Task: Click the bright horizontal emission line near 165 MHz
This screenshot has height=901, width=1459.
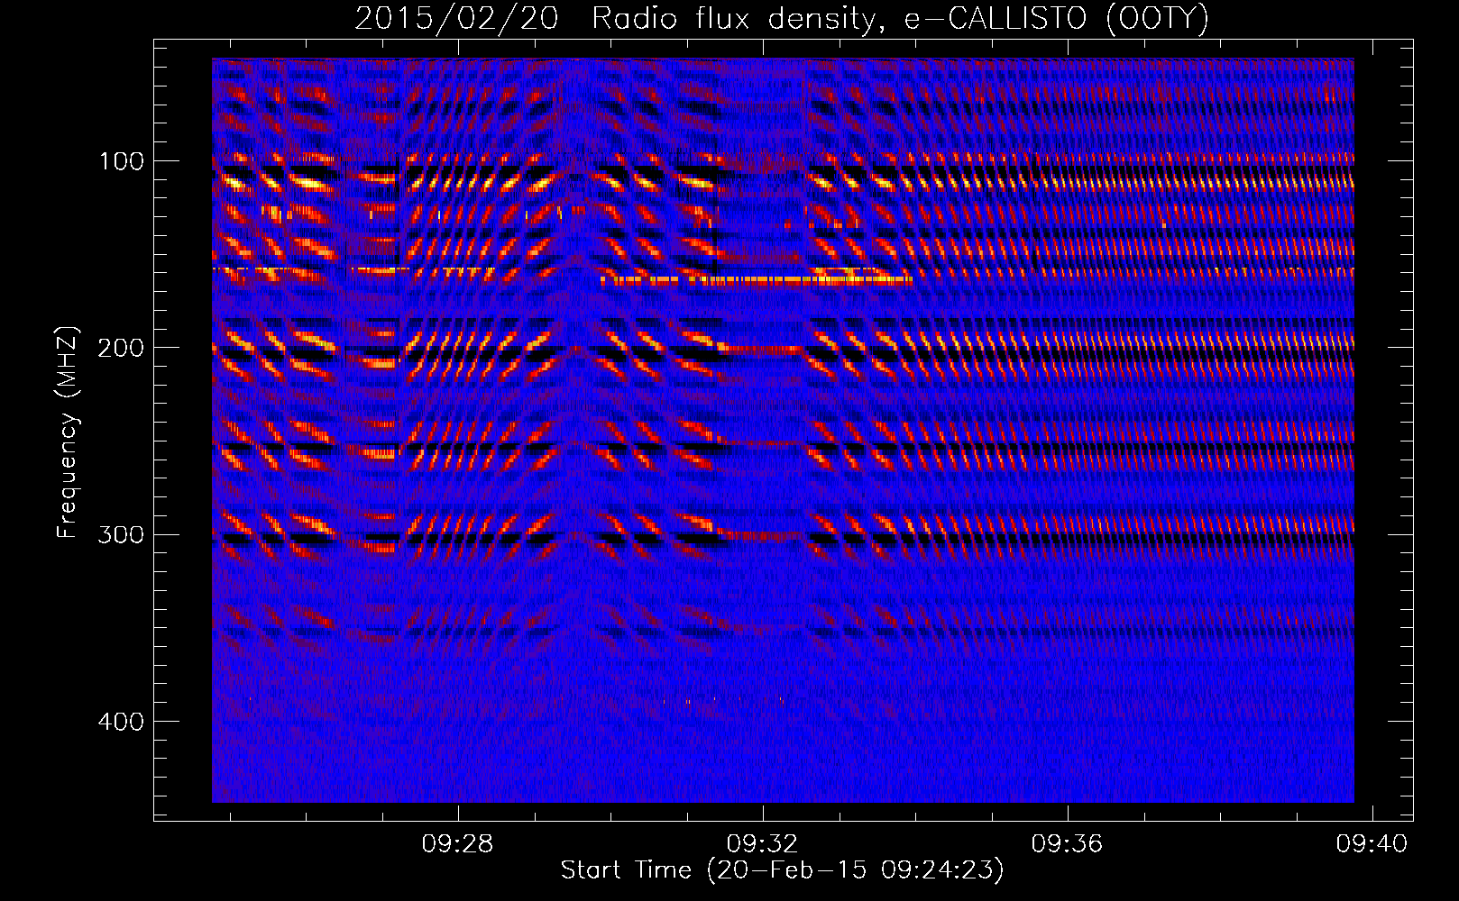Action: (x=757, y=280)
